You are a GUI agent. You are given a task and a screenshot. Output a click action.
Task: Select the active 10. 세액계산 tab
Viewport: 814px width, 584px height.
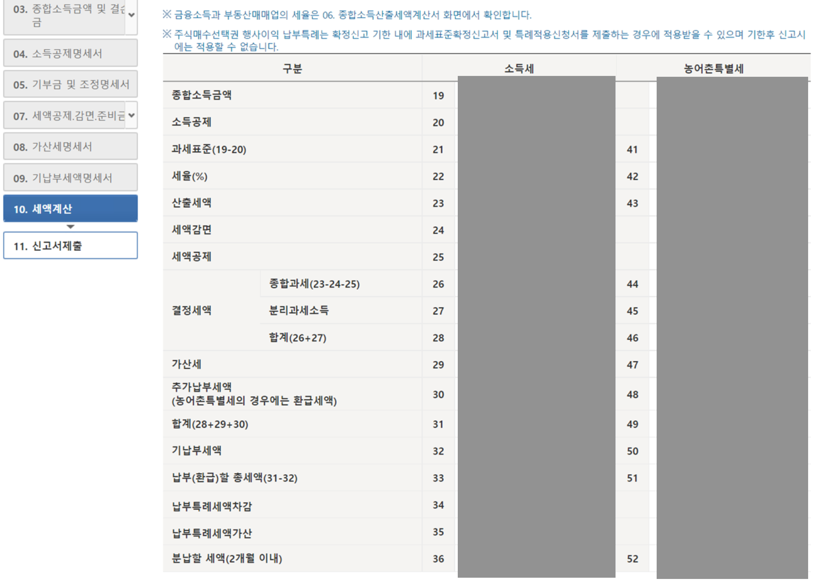point(70,209)
